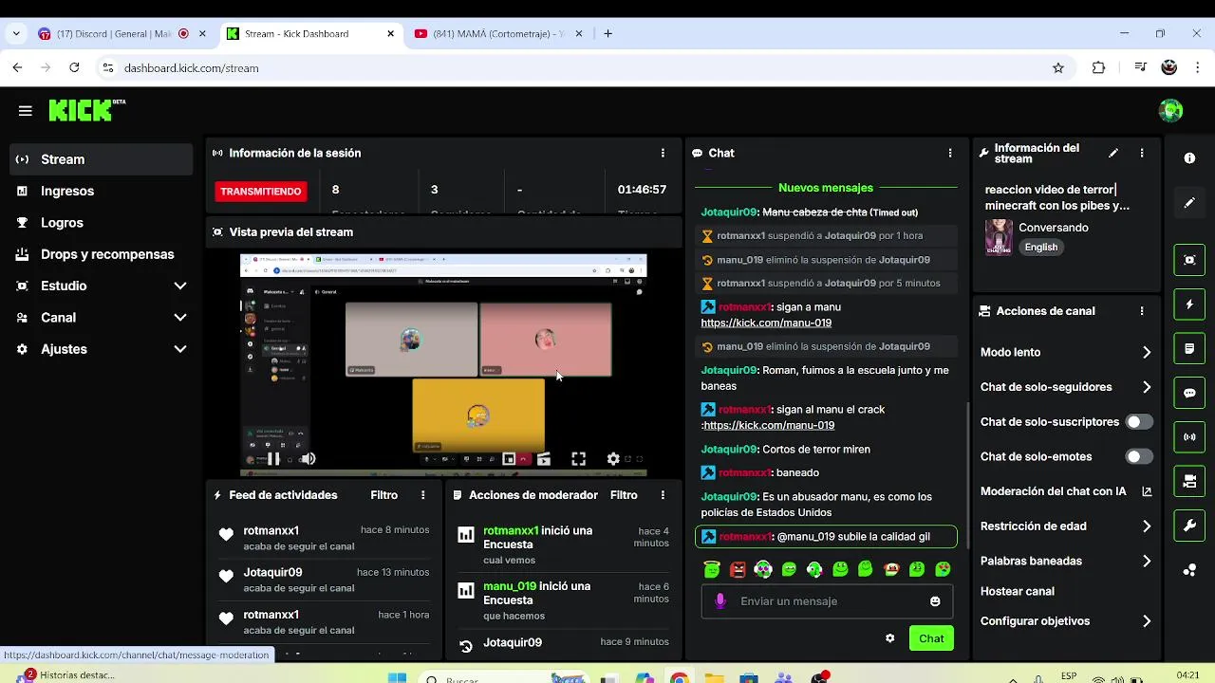This screenshot has width=1215, height=683.
Task: Click the three-dots cluster icon in right rail
Action: [x=1189, y=570]
